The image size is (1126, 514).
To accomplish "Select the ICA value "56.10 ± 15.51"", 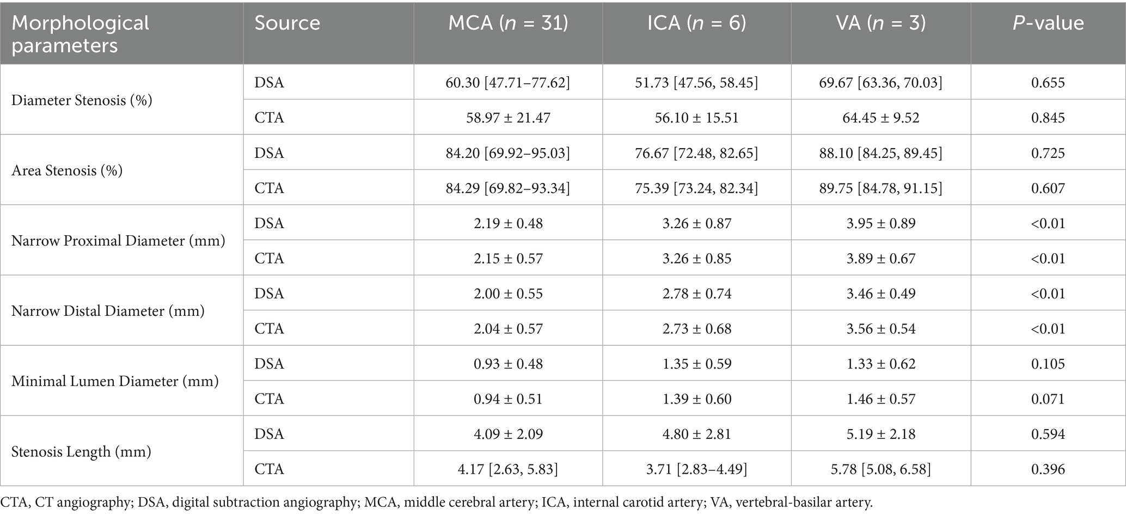I will (x=696, y=118).
